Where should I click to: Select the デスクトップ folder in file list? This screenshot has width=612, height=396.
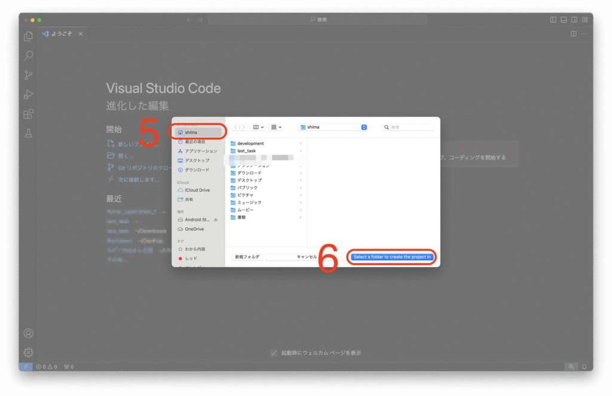[267, 180]
